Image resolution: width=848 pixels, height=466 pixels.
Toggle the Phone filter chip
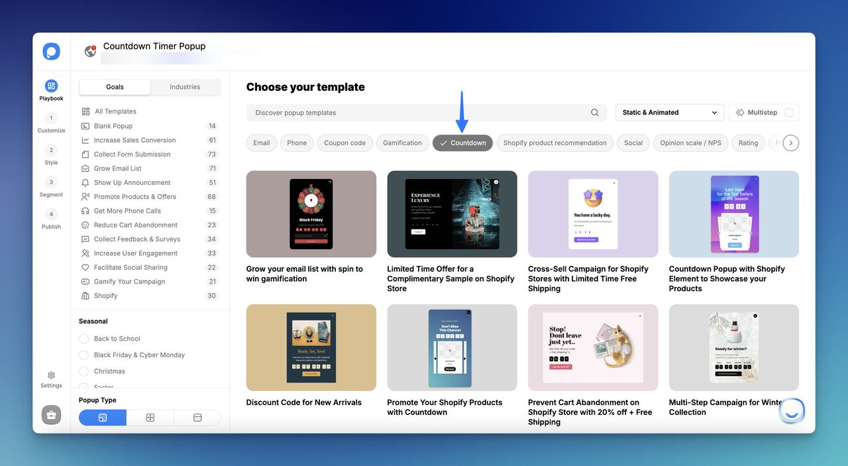click(x=297, y=143)
